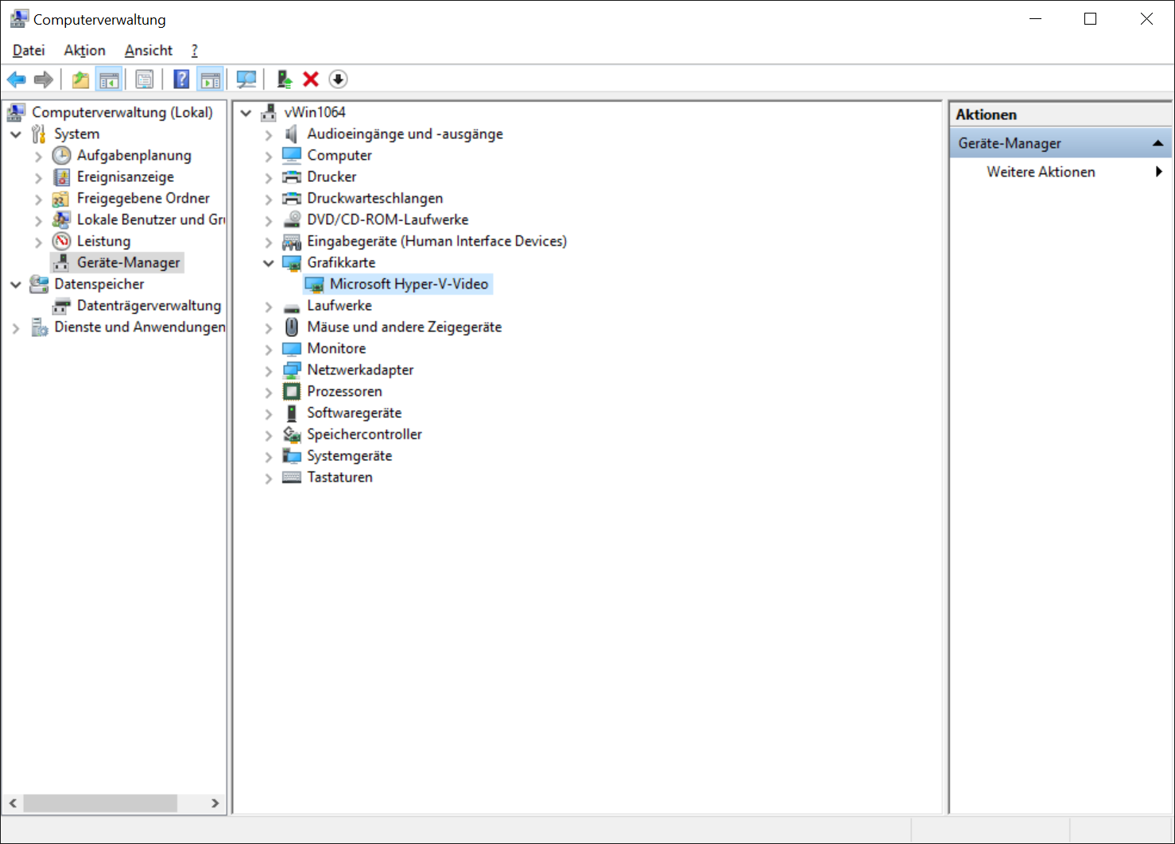Click the Netzwerkadapter network icon

[x=292, y=370]
